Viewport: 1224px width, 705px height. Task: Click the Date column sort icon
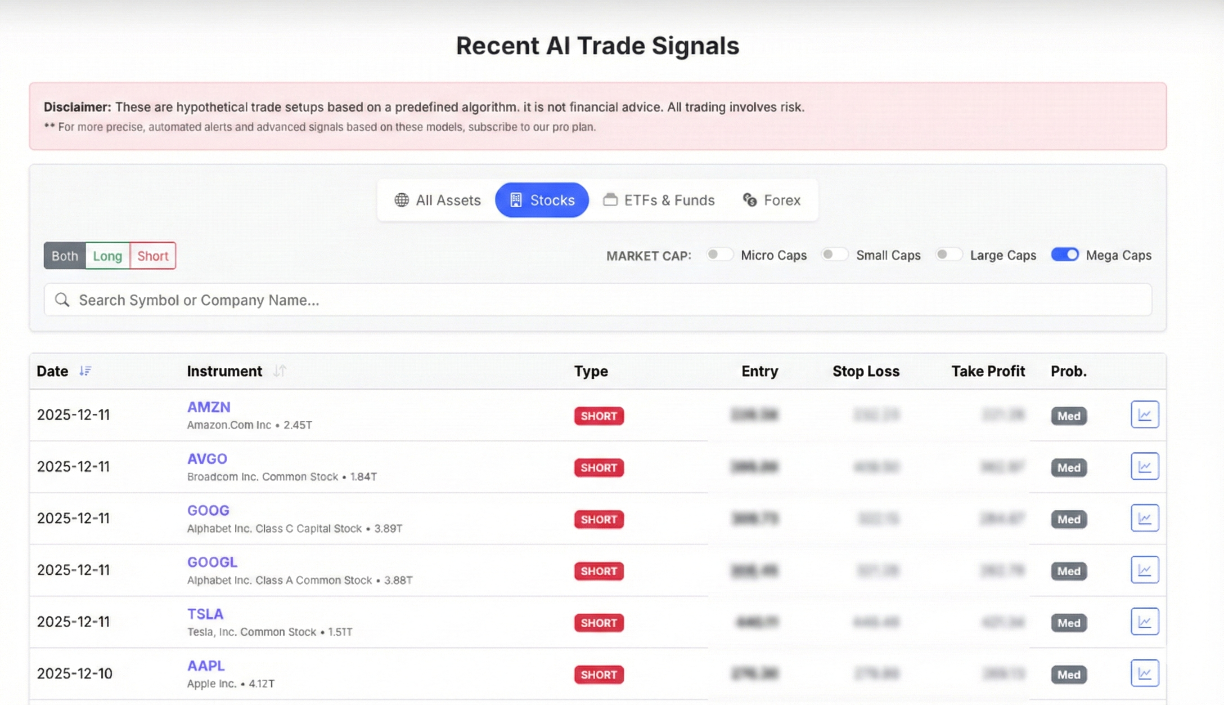tap(85, 371)
